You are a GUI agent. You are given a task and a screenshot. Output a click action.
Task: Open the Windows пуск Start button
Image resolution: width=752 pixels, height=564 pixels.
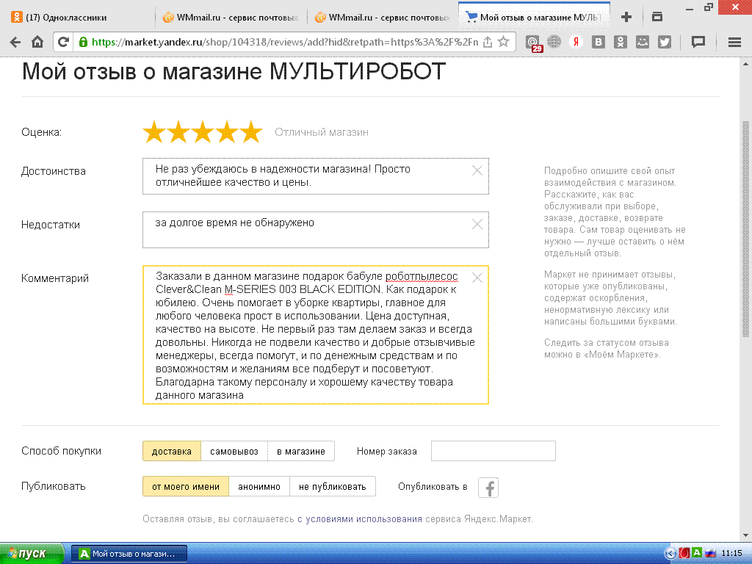click(x=32, y=554)
